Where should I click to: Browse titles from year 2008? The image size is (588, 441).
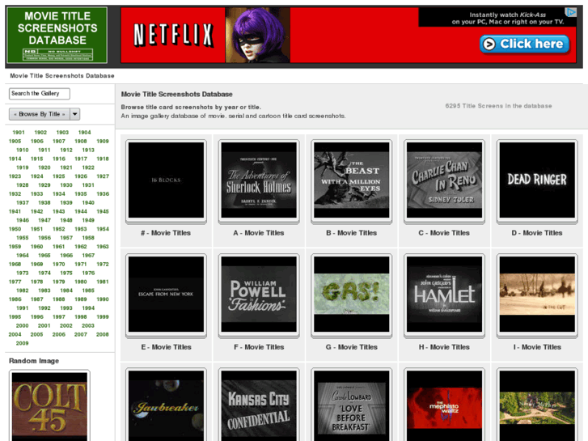103,334
